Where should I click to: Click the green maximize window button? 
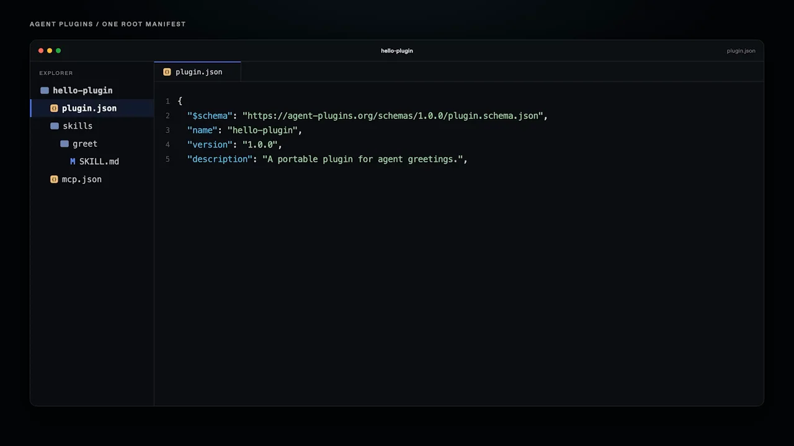[58, 51]
